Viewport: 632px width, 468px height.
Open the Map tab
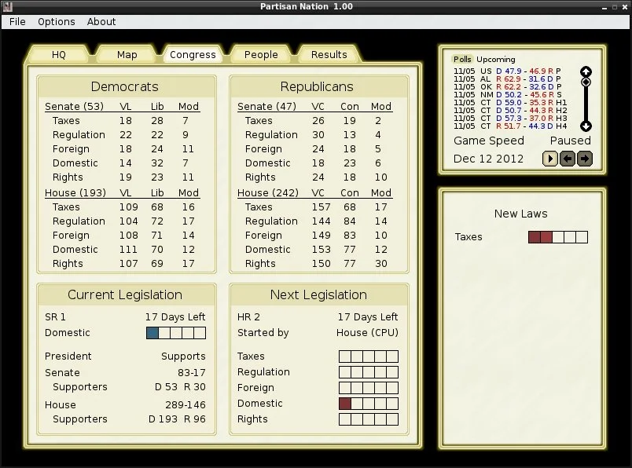[x=127, y=55]
